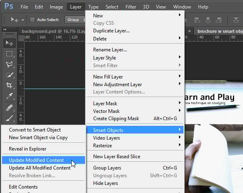Toggle the Auto-Select checkbox
The width and height of the screenshot is (243, 193).
pos(32,20)
